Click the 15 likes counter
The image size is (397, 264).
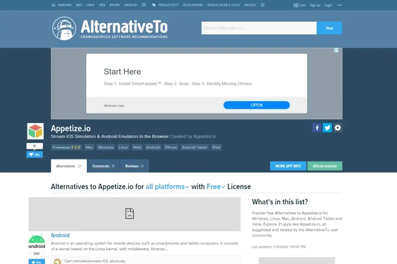pyautogui.click(x=34, y=146)
